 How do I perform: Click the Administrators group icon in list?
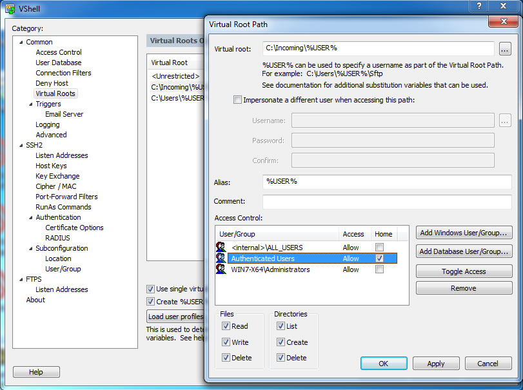pos(221,269)
